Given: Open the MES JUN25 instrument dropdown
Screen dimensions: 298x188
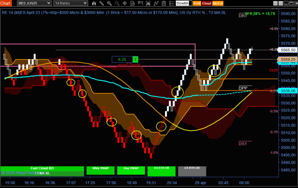Looking at the screenshot, I should [x=34, y=3].
